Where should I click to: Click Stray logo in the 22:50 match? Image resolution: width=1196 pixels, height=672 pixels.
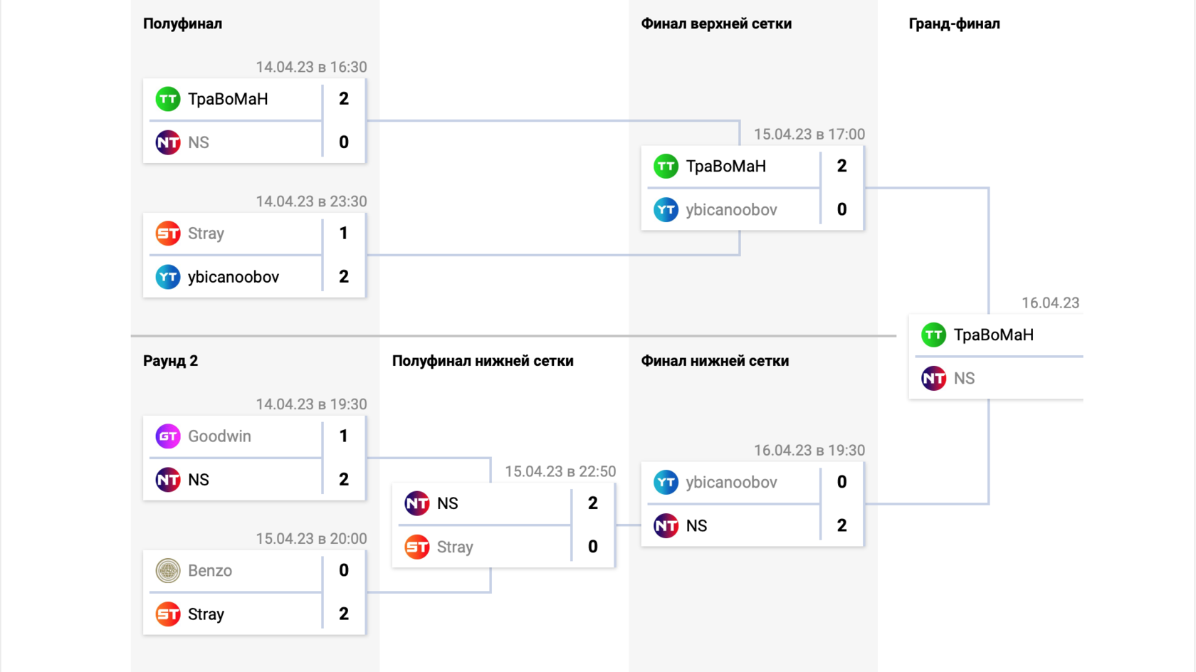coord(417,547)
